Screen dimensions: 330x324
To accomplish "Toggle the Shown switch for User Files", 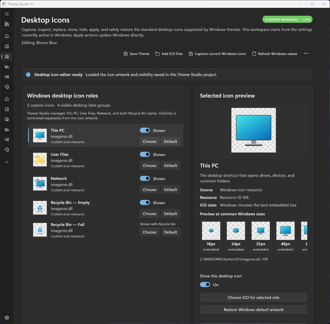I will (145, 154).
